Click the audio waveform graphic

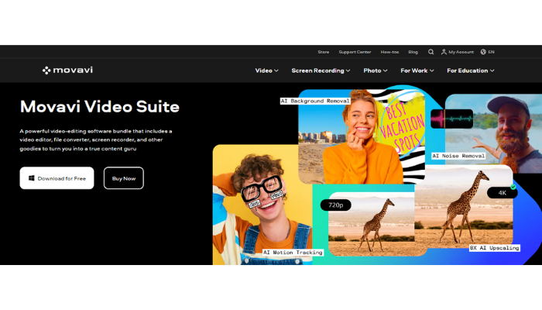click(x=451, y=119)
